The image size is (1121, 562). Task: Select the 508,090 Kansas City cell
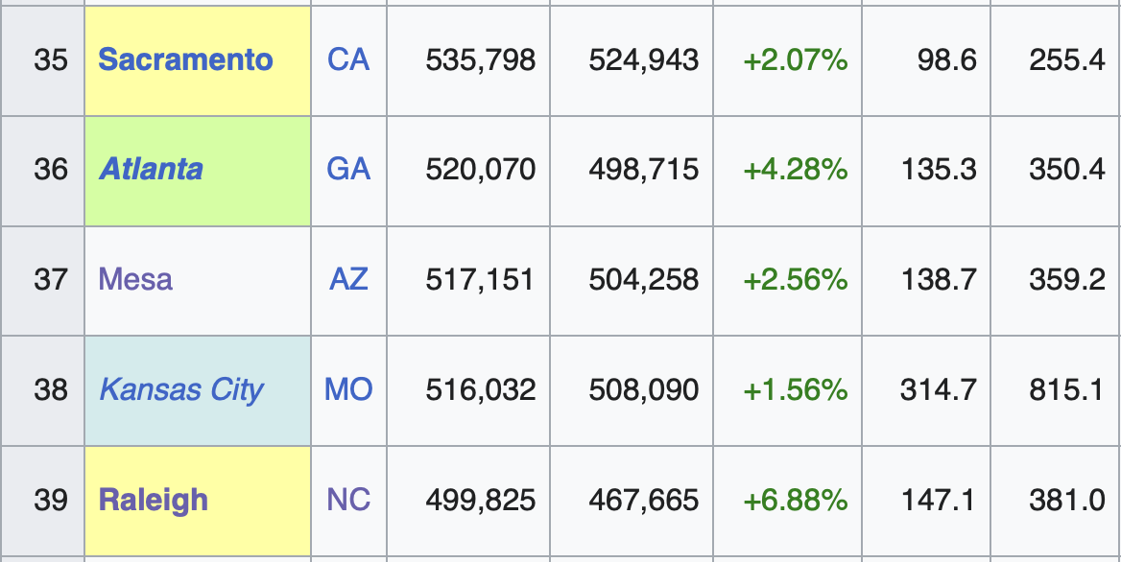point(643,390)
